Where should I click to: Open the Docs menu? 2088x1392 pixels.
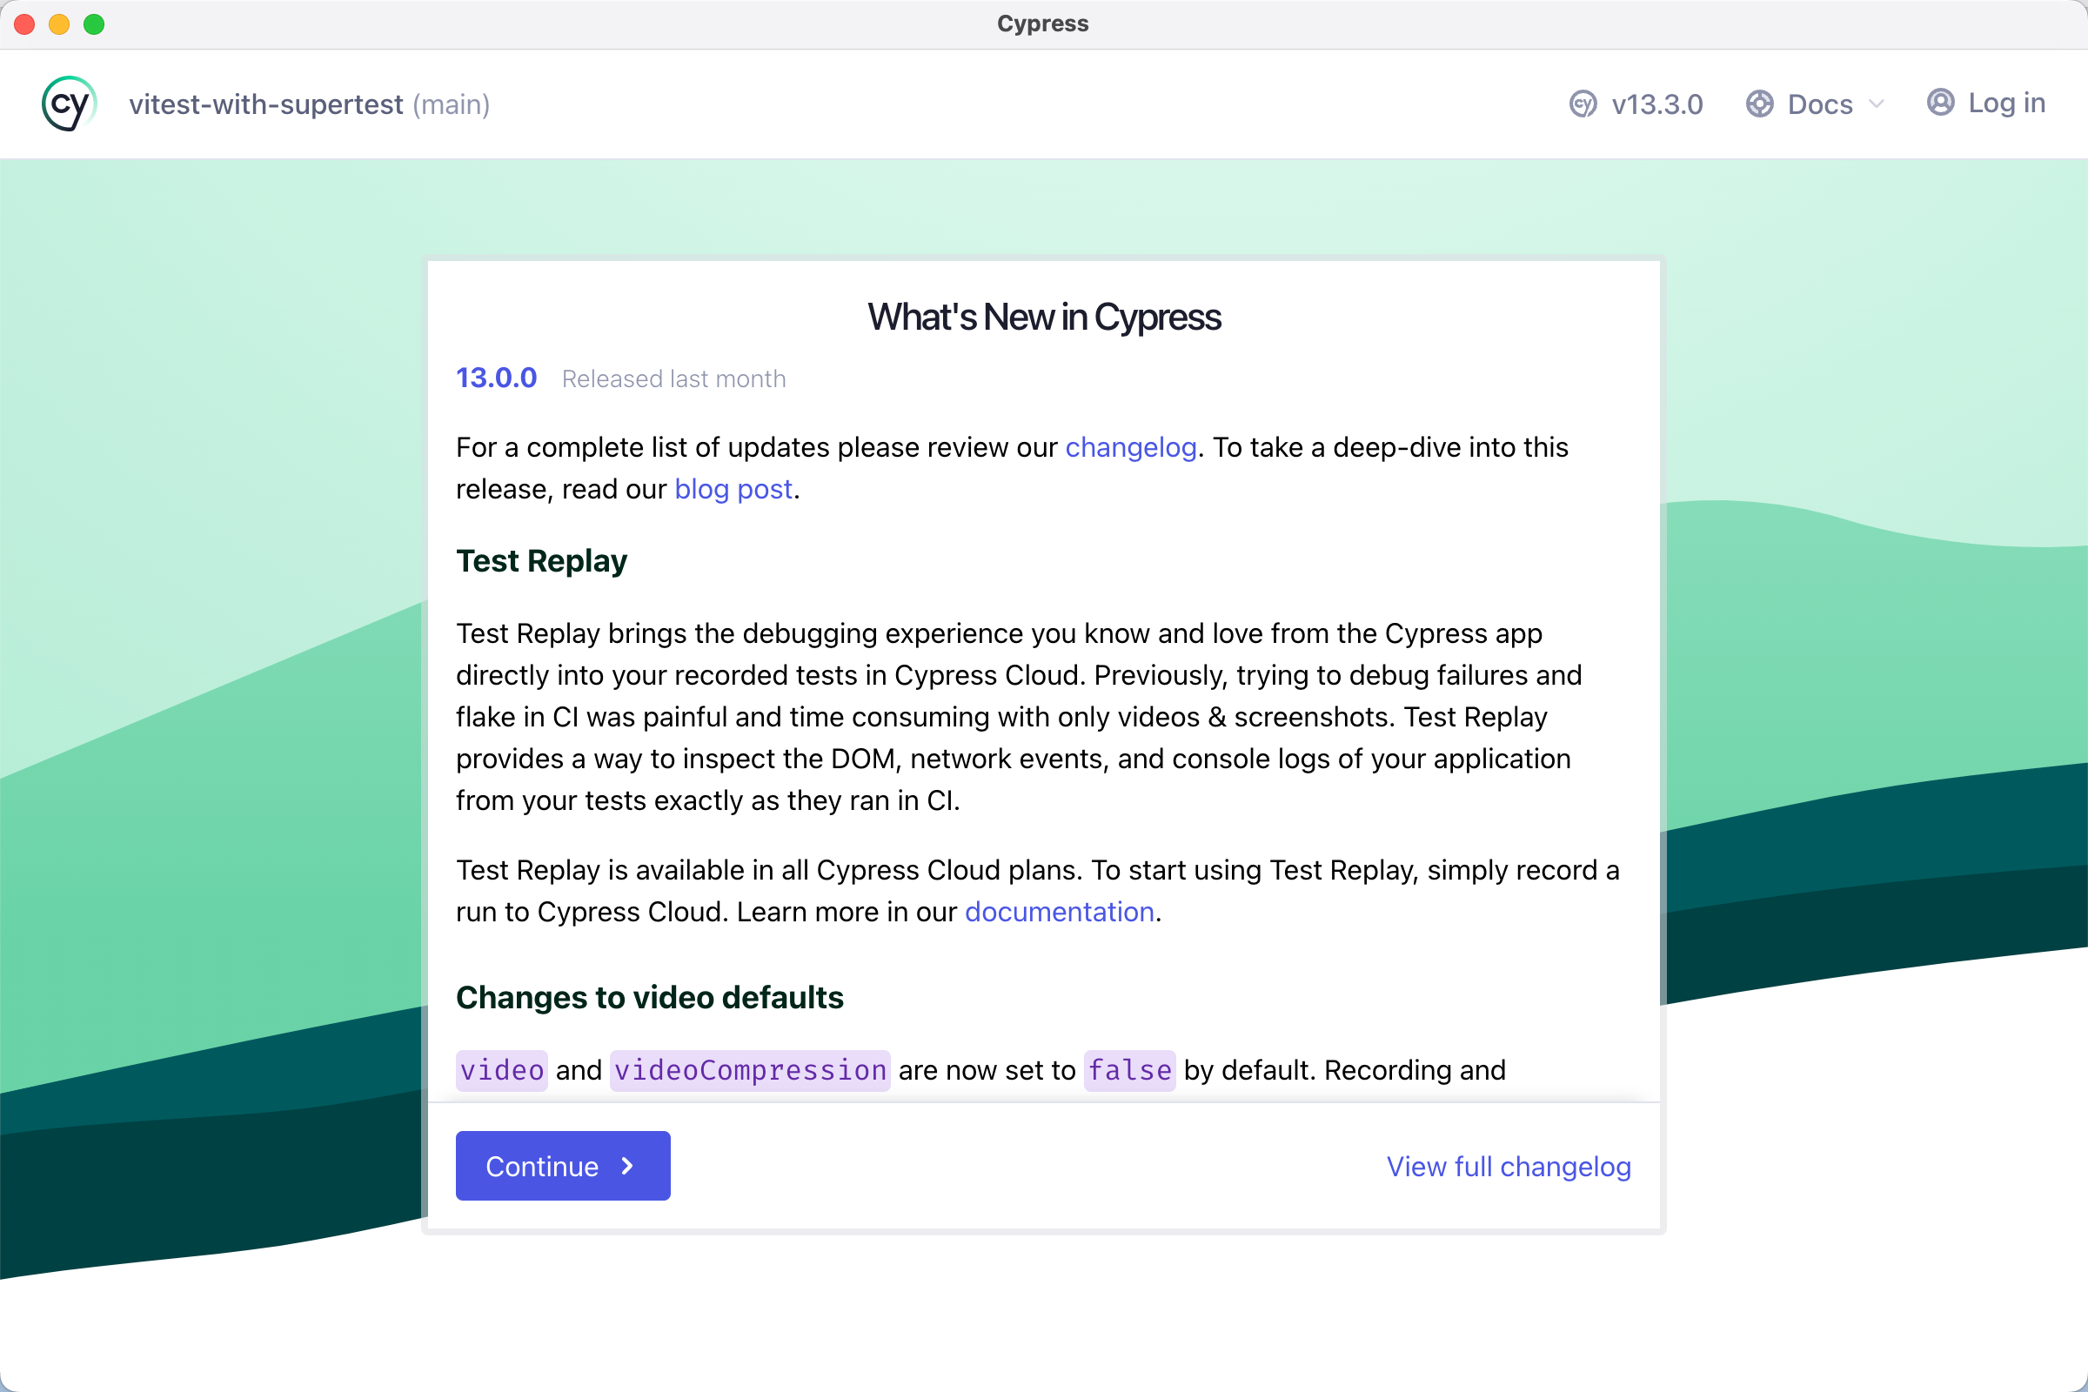(x=1815, y=104)
